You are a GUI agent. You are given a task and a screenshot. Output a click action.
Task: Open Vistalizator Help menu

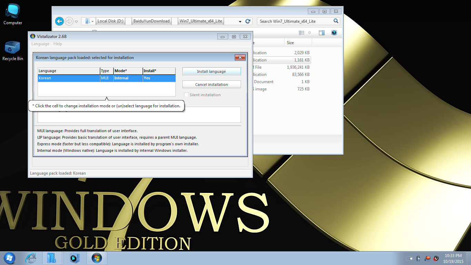tap(58, 44)
